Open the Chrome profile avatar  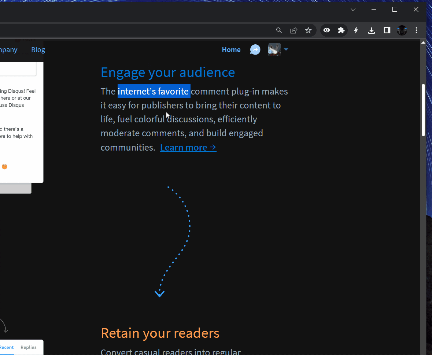click(402, 30)
